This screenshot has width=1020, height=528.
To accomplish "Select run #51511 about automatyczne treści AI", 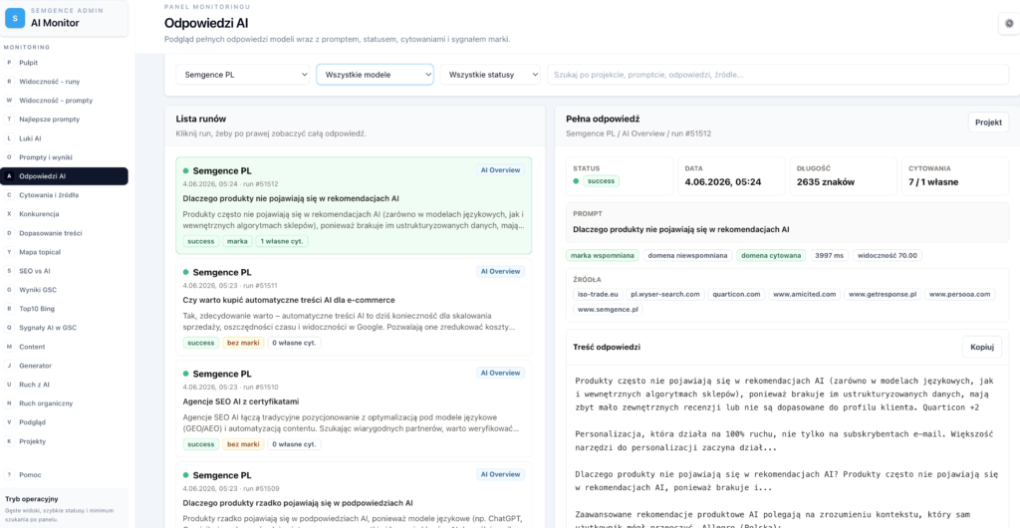I will coord(354,307).
